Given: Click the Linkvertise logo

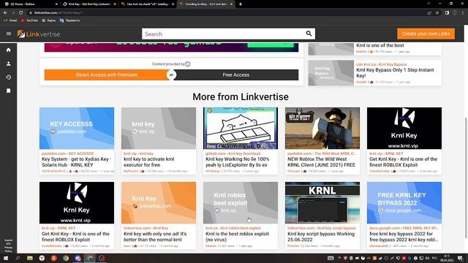Looking at the screenshot, I should click(39, 34).
